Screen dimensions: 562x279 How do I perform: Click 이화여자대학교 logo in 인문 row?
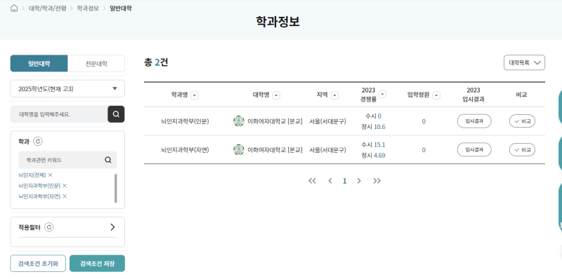(239, 121)
